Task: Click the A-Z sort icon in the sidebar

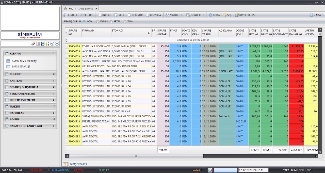Action: click(x=47, y=44)
